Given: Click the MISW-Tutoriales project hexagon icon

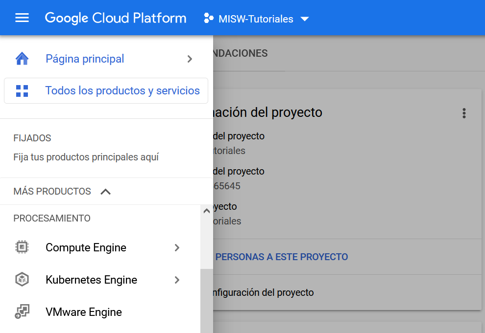Looking at the screenshot, I should (209, 18).
